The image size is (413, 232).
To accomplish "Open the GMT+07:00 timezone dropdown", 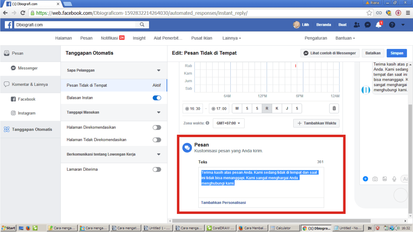I will pyautogui.click(x=229, y=123).
